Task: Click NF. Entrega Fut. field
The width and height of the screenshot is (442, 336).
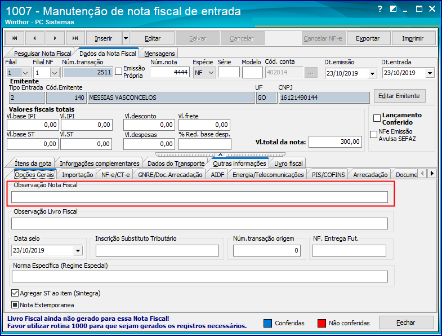Action: [x=349, y=250]
